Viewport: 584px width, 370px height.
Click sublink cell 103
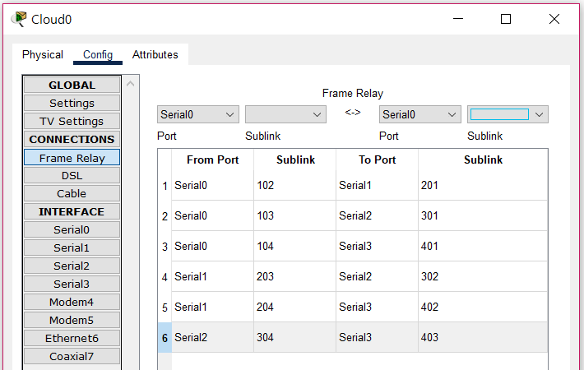295,216
